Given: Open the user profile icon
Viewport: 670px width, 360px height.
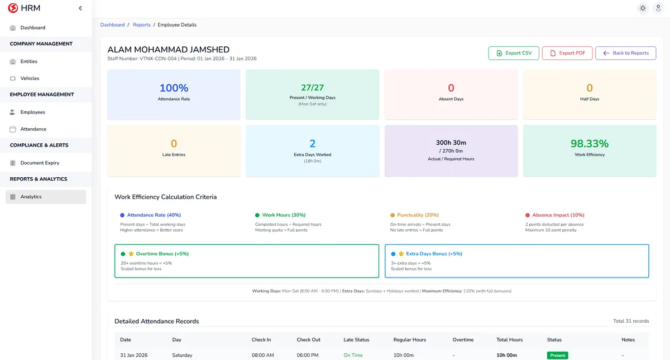Looking at the screenshot, I should coord(658,8).
